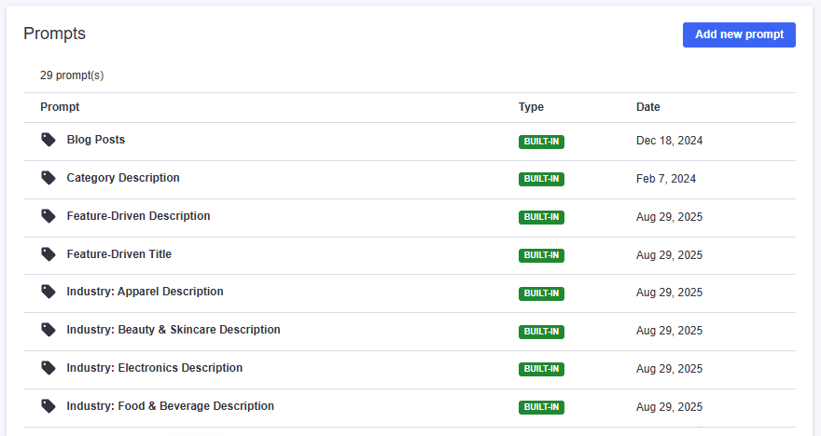This screenshot has width=821, height=436.
Task: Click the tag icon beside Feature-Driven Description
Action: pyautogui.click(x=49, y=216)
